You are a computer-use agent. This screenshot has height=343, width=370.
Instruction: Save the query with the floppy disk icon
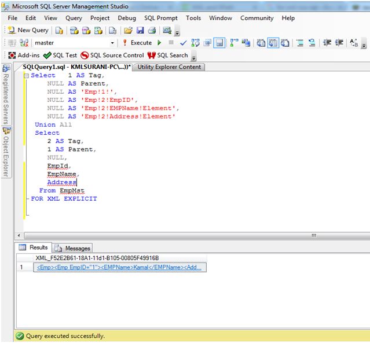[140, 30]
